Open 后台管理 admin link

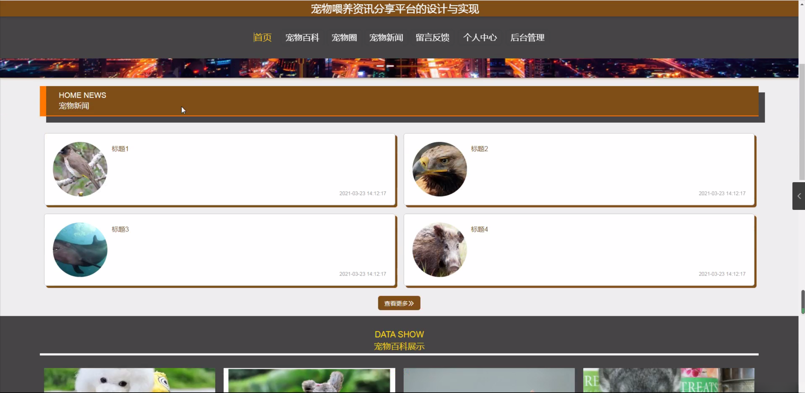(527, 37)
